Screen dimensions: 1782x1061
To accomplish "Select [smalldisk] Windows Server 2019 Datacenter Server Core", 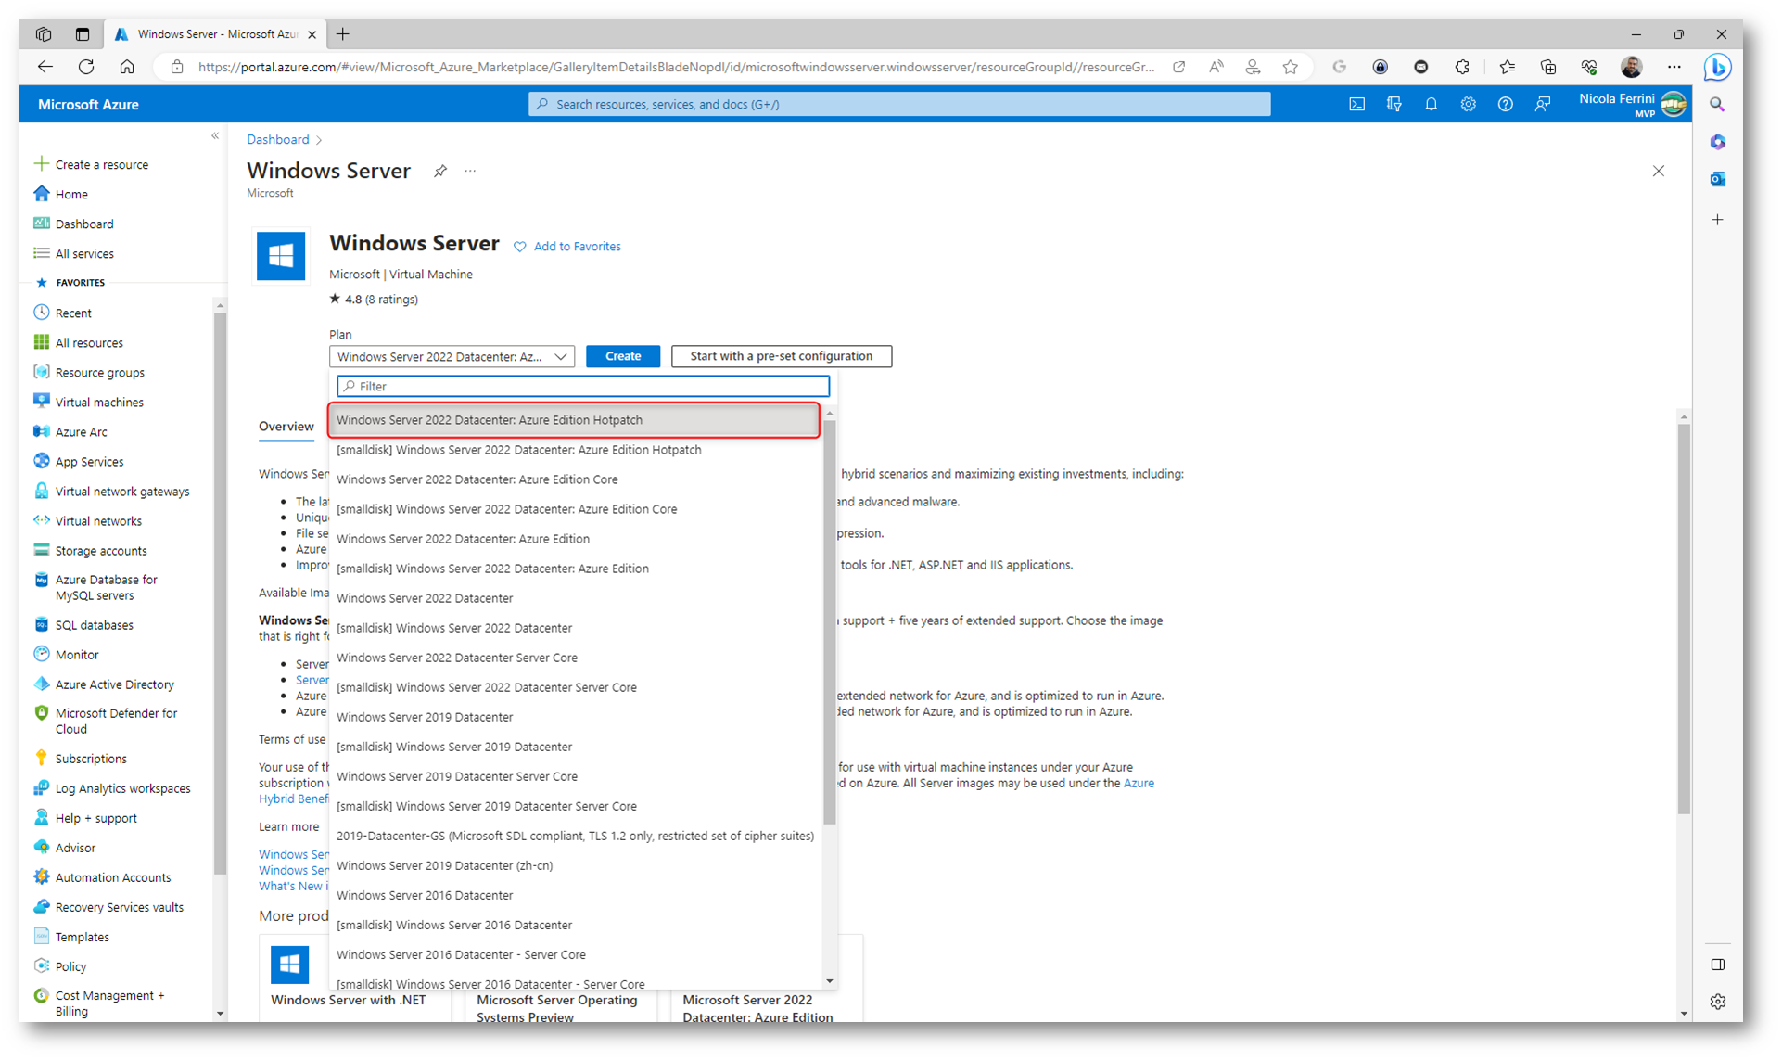I will (574, 806).
